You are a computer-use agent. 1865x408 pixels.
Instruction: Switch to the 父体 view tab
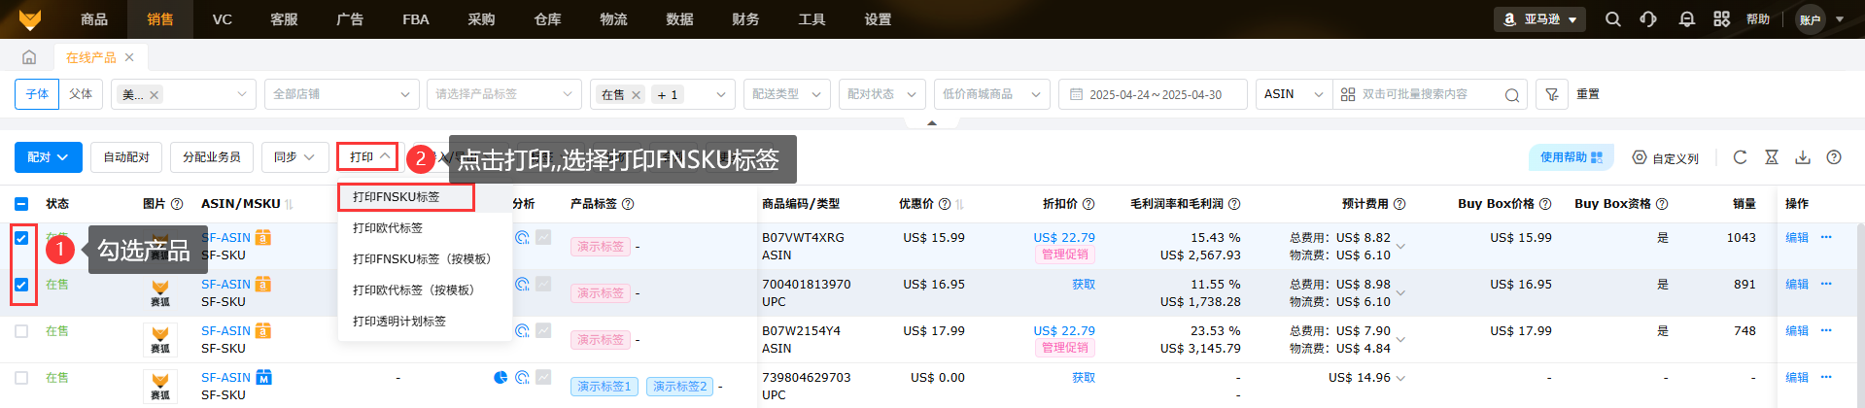click(81, 94)
